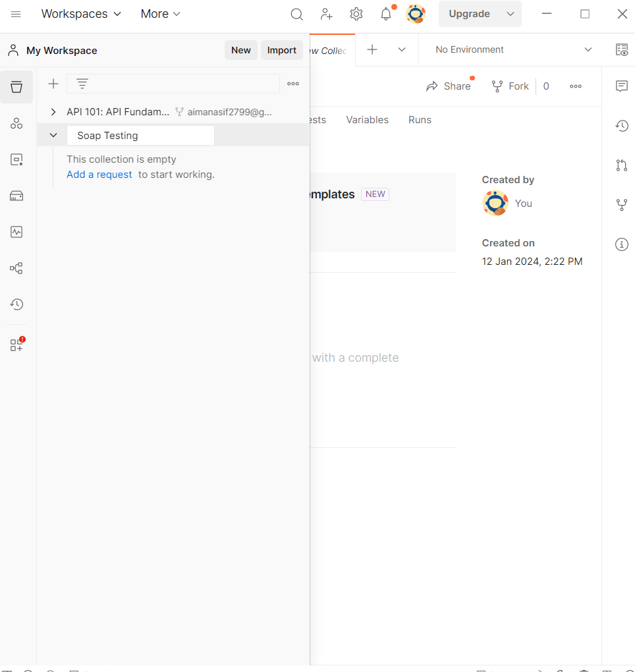Click the Soap Testing name field
The height and width of the screenshot is (672, 635).
140,136
